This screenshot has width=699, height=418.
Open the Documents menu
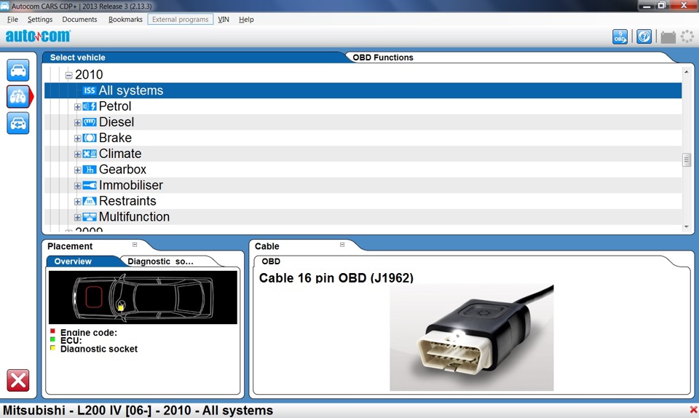tap(79, 20)
